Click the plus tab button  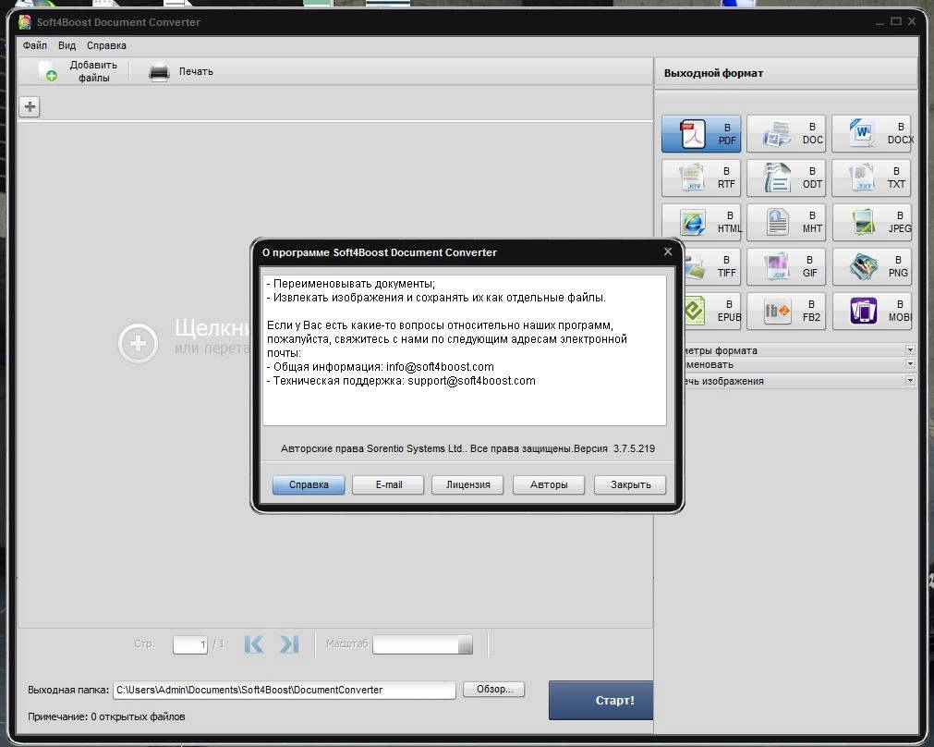coord(30,107)
